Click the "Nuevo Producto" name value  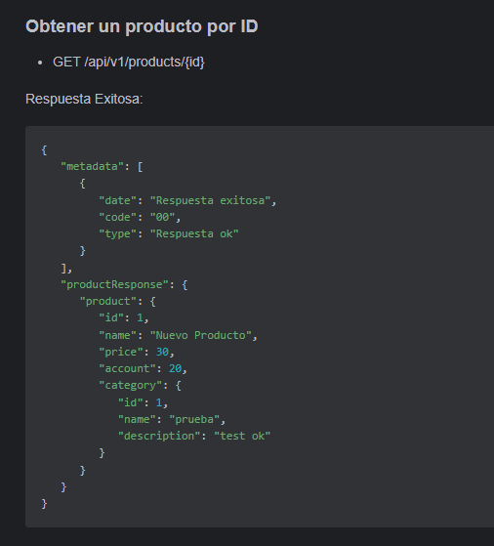[201, 335]
